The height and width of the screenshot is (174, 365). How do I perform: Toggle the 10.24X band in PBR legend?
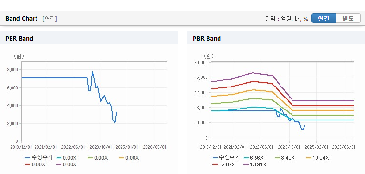point(317,158)
